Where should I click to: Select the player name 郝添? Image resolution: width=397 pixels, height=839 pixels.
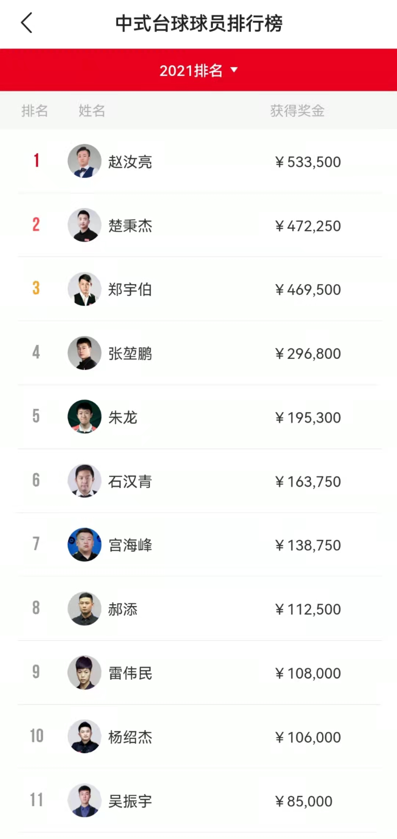coord(123,609)
